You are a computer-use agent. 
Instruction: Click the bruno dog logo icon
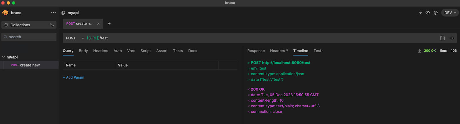click(5, 13)
